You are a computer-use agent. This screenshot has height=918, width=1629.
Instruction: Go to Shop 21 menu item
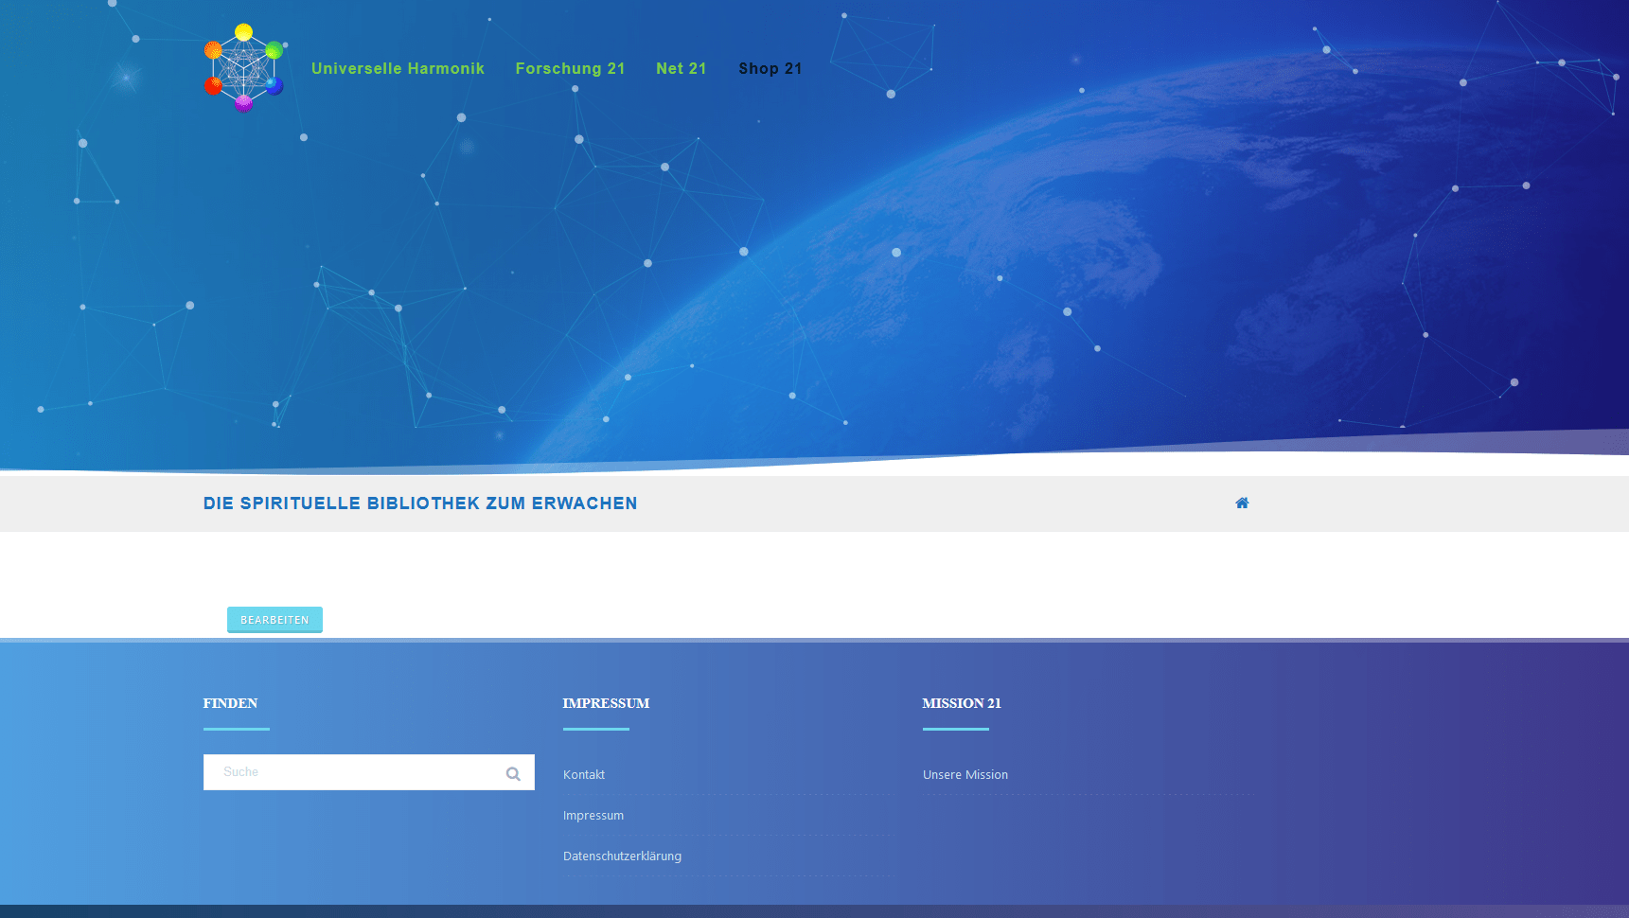click(x=770, y=68)
